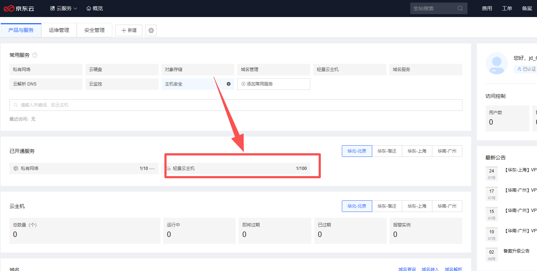Click the cloud icon beside 轻量云主机
Image resolution: width=537 pixels, height=271 pixels.
[168, 168]
